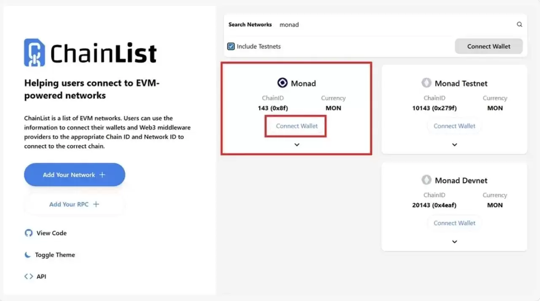Open the GitHub View Code icon
540x301 pixels.
point(28,232)
